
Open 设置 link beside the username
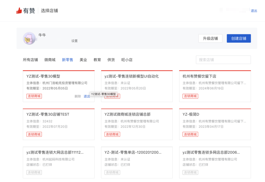(74, 41)
